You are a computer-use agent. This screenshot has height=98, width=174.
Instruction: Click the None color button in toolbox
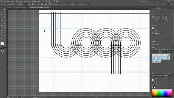point(5,48)
